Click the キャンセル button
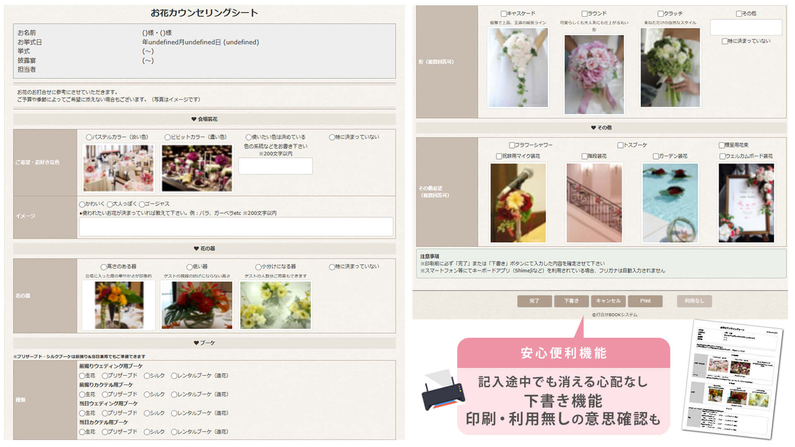 pos(608,301)
